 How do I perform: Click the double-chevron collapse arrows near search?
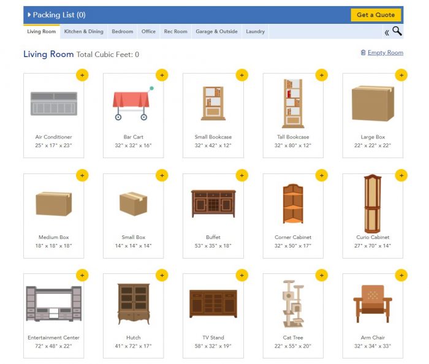(387, 32)
